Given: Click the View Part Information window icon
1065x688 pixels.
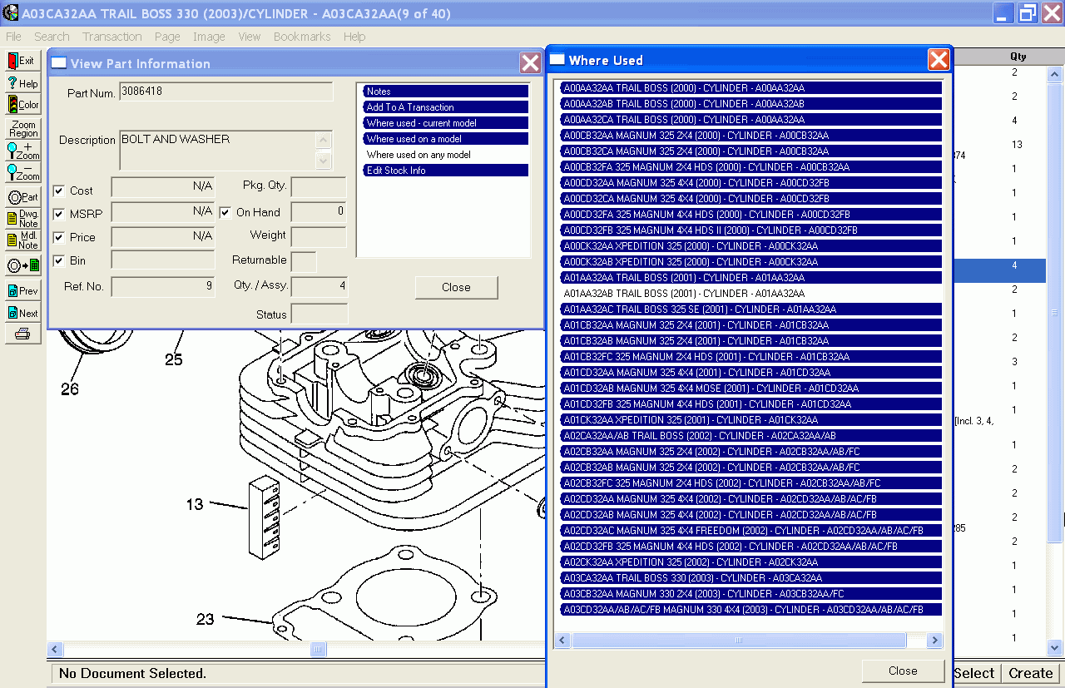Looking at the screenshot, I should click(x=59, y=63).
